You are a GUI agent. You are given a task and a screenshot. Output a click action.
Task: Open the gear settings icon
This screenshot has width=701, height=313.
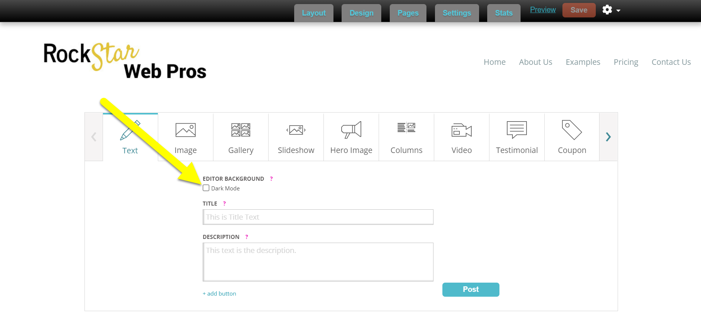point(607,10)
